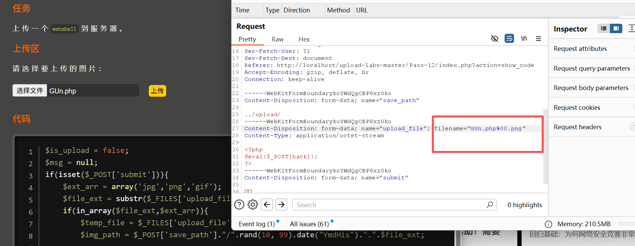The height and width of the screenshot is (246, 635).
Task: Go to previous search match arrow
Action: tap(267, 204)
